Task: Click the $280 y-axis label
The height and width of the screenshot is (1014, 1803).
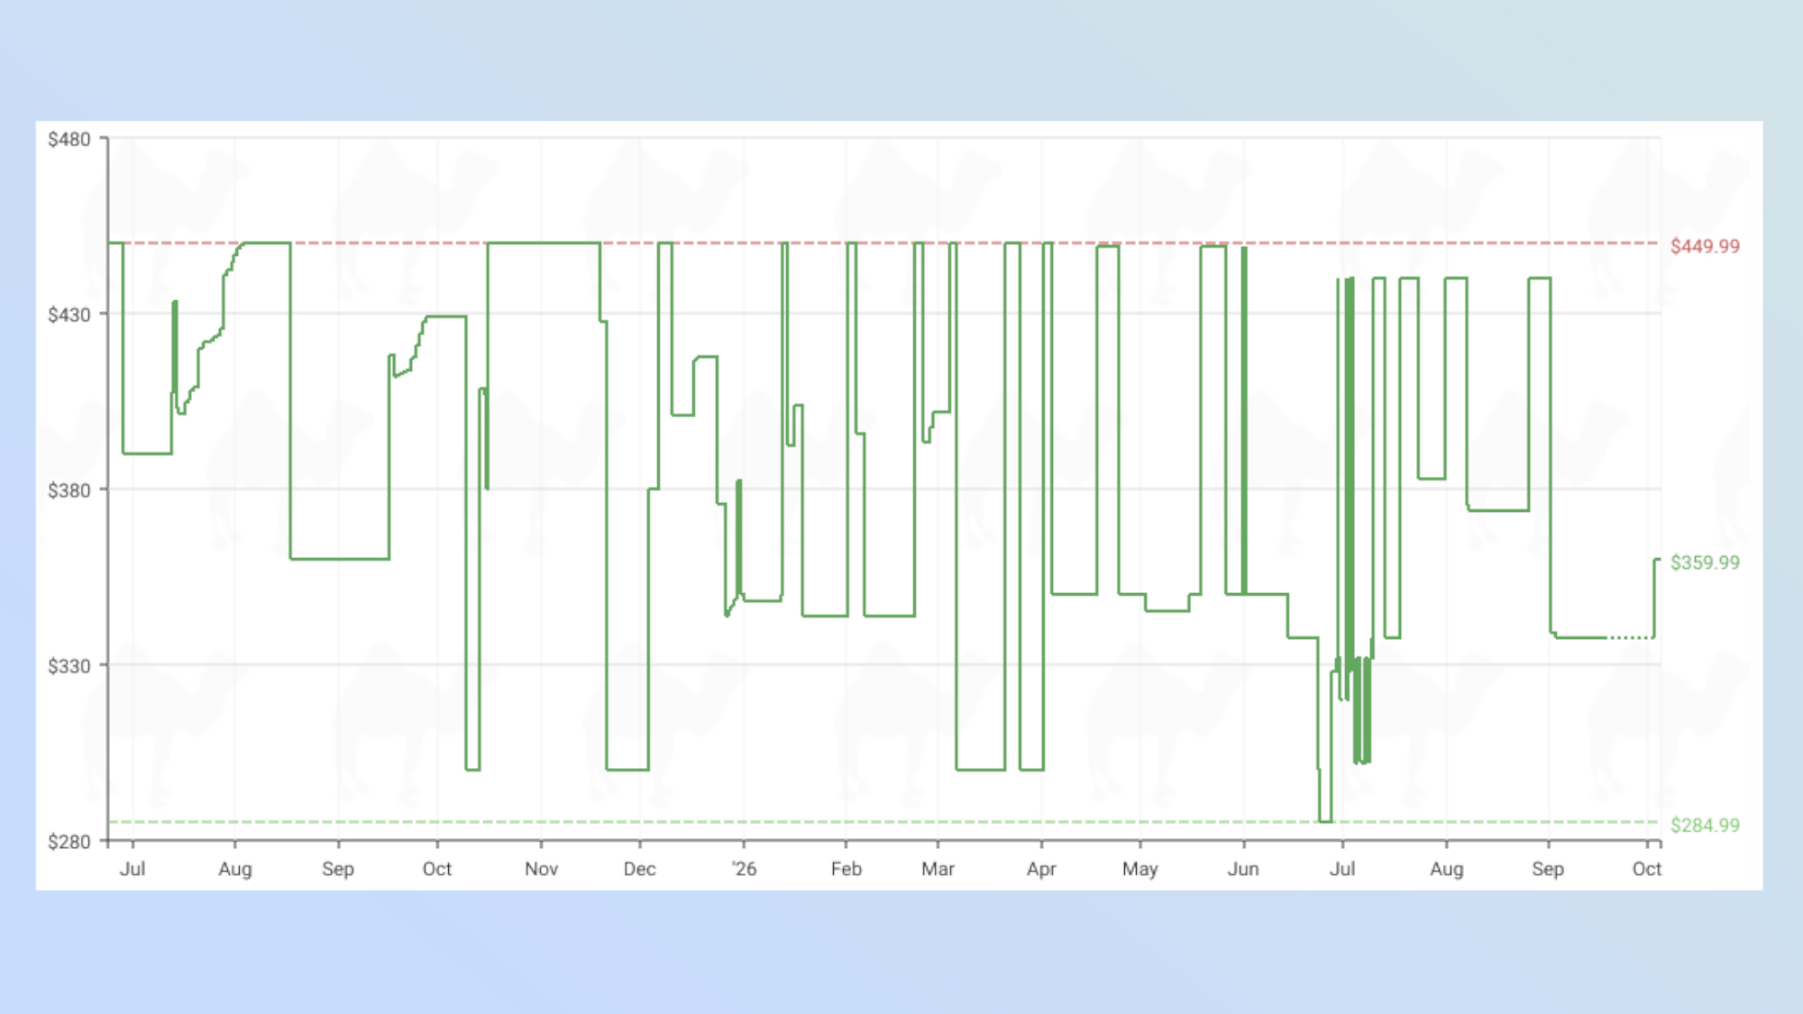Action: [69, 842]
